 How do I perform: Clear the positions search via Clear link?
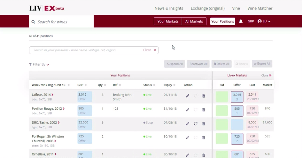click(147, 50)
